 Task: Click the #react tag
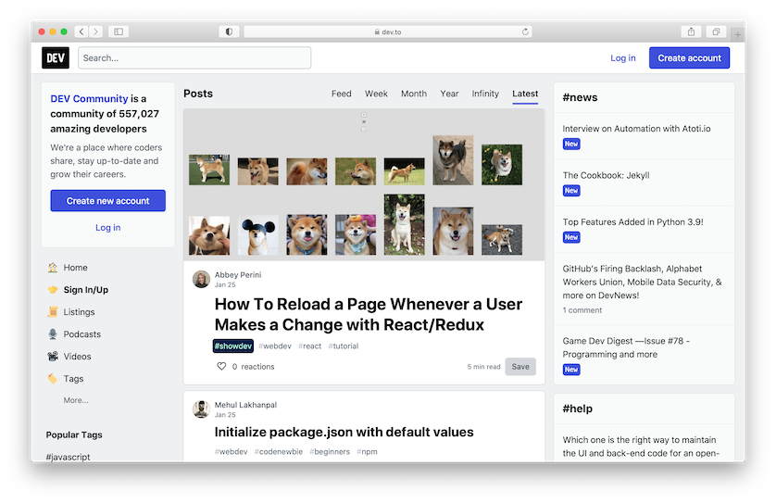tap(310, 346)
